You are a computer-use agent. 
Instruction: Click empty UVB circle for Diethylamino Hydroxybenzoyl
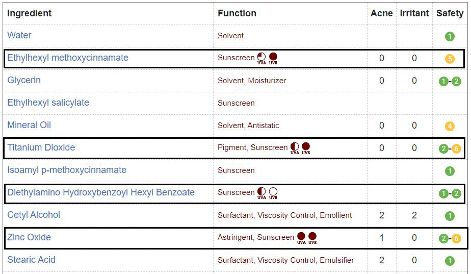point(273,193)
